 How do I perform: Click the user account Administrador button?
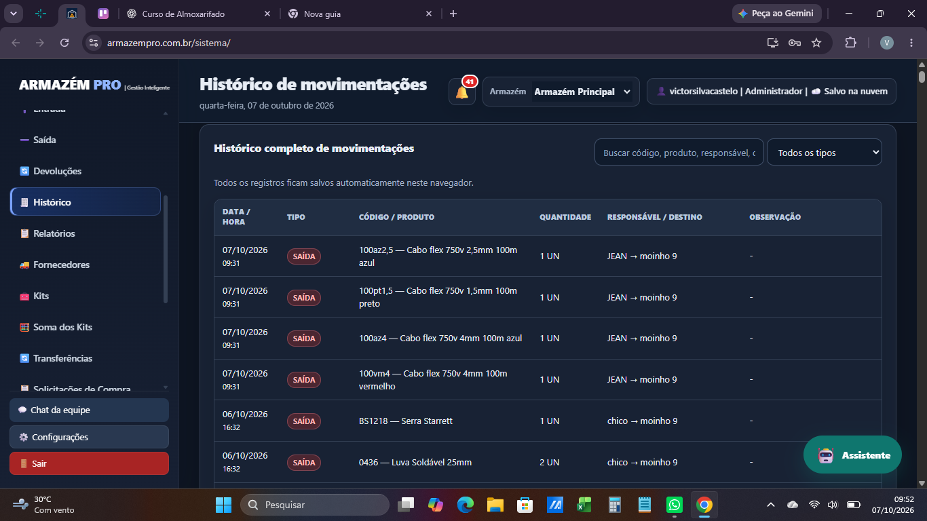click(772, 92)
